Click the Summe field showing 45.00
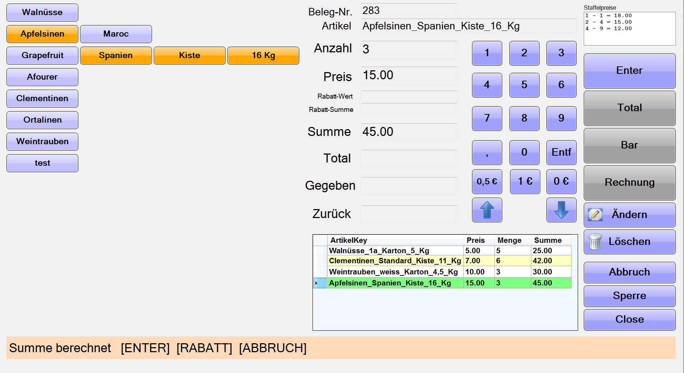The image size is (684, 373). [x=409, y=132]
